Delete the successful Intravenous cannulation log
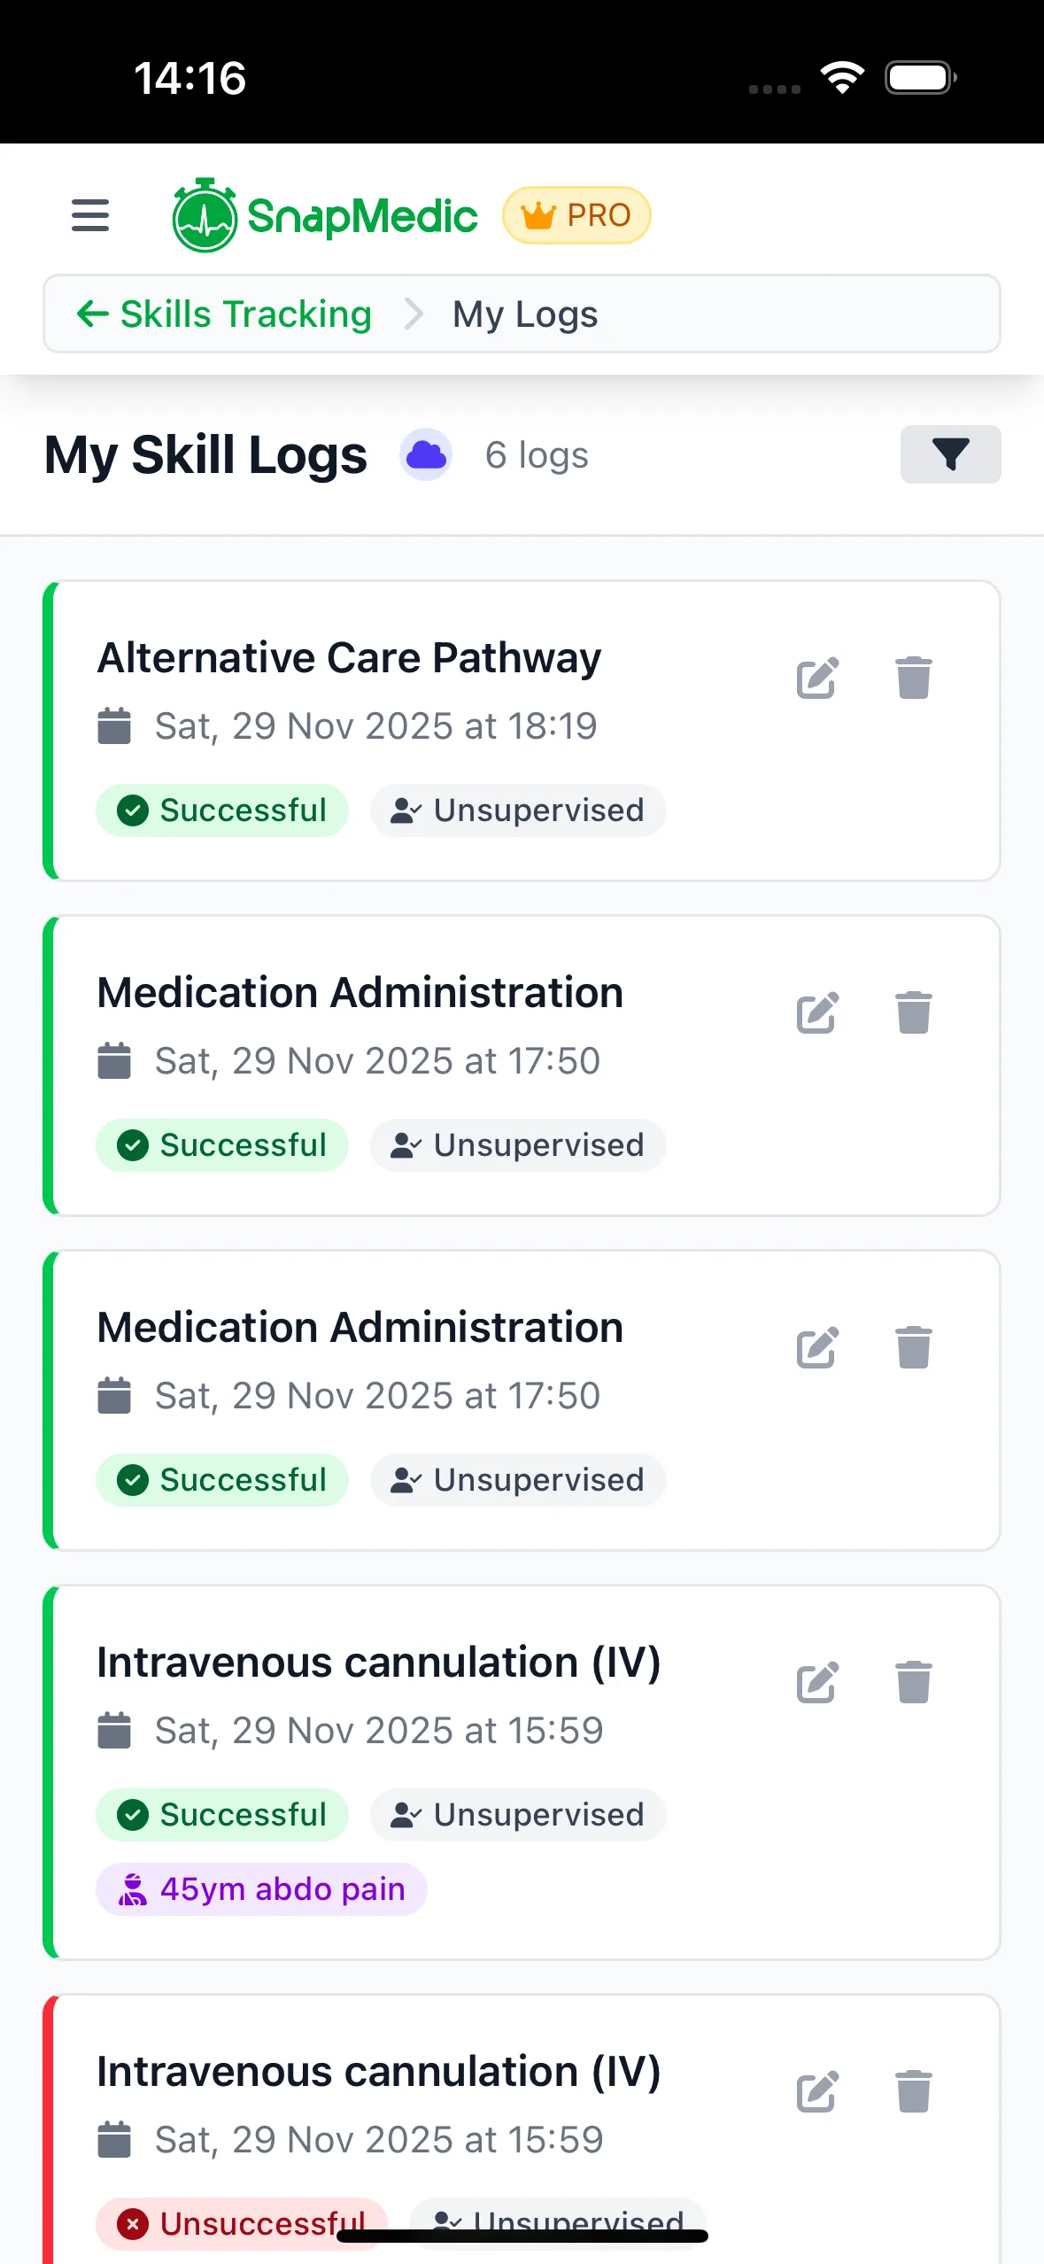Screen dimensions: 1044x2264 pyautogui.click(x=913, y=1683)
